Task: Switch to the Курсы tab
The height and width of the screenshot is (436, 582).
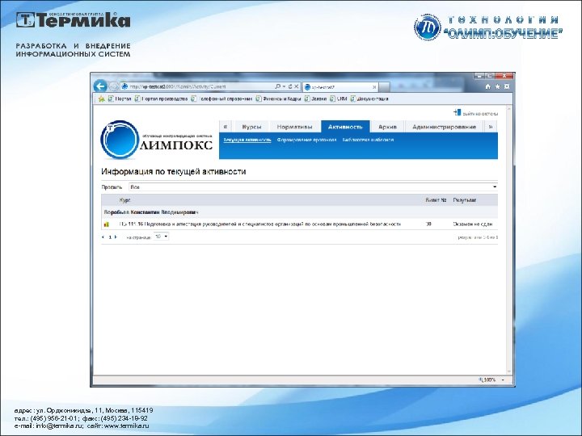Action: (x=251, y=127)
